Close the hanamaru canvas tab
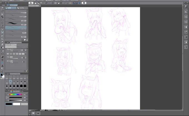189x116 pixels. (x=40, y=6)
